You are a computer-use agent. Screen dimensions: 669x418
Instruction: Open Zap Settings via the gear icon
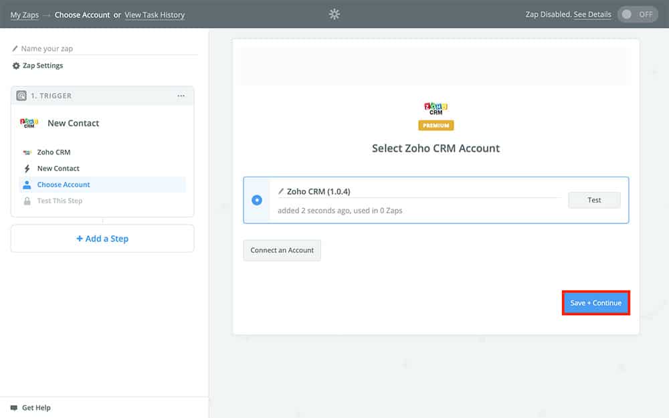pyautogui.click(x=15, y=65)
